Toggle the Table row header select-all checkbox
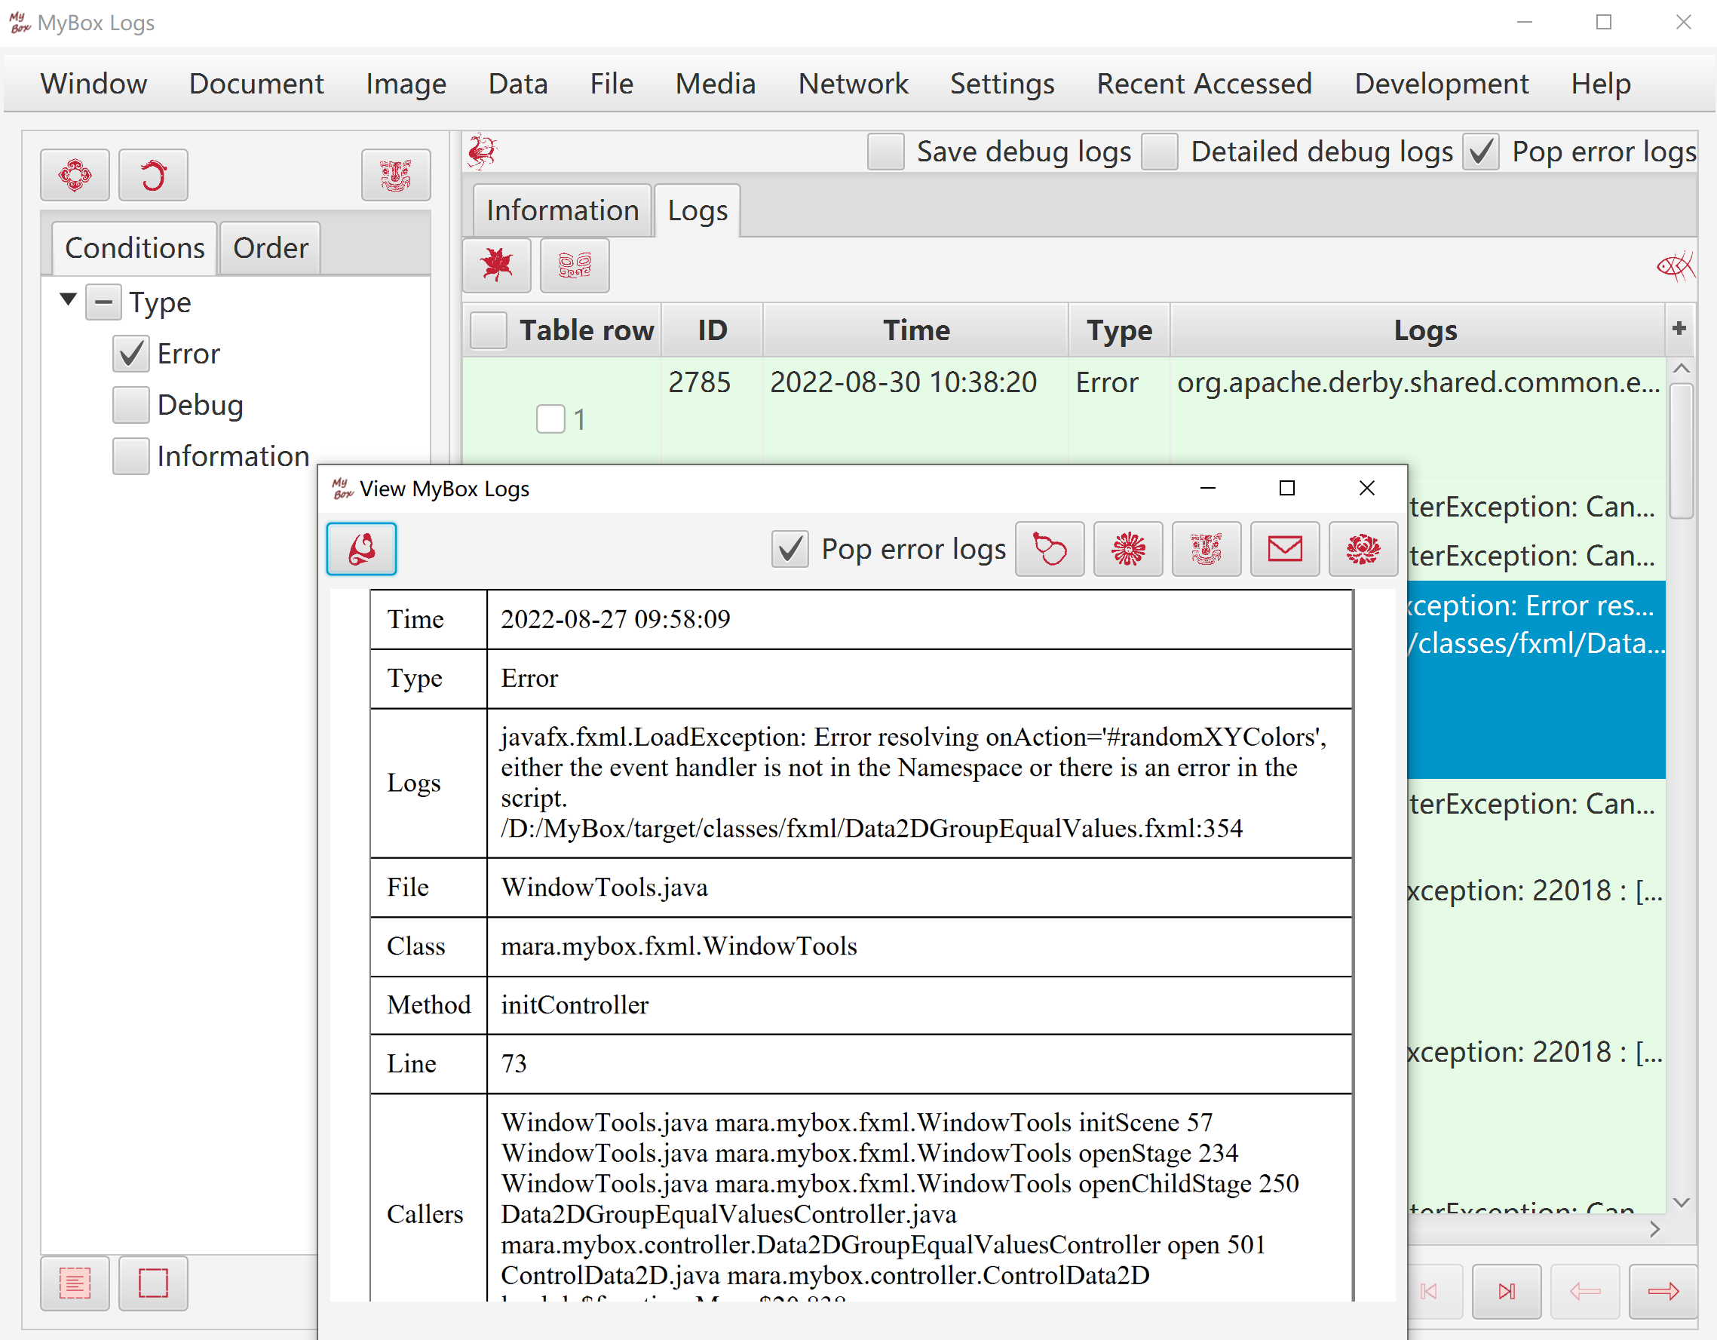The image size is (1717, 1340). 488,330
